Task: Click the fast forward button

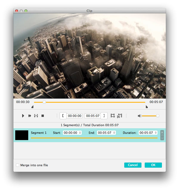Action: 30,116
